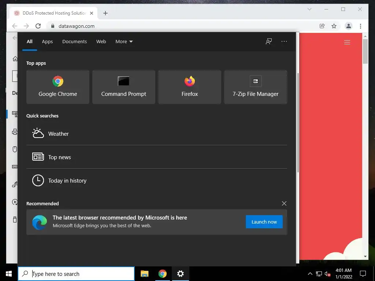Click the taskbar search box
This screenshot has width=375, height=281.
[76, 274]
